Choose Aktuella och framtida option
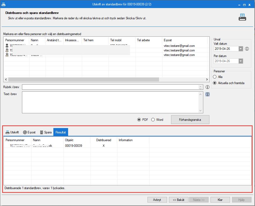Viewport: 255px width, 206px height. tap(215, 83)
